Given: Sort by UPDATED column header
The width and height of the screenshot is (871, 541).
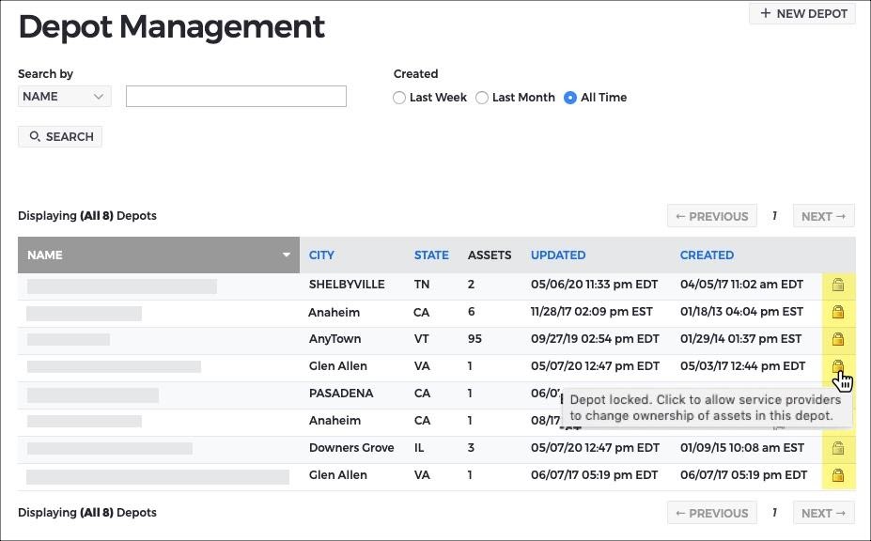Looking at the screenshot, I should [x=558, y=255].
